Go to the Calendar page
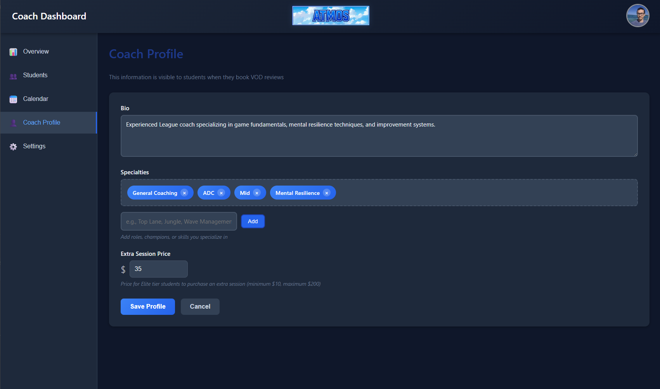 (x=36, y=99)
